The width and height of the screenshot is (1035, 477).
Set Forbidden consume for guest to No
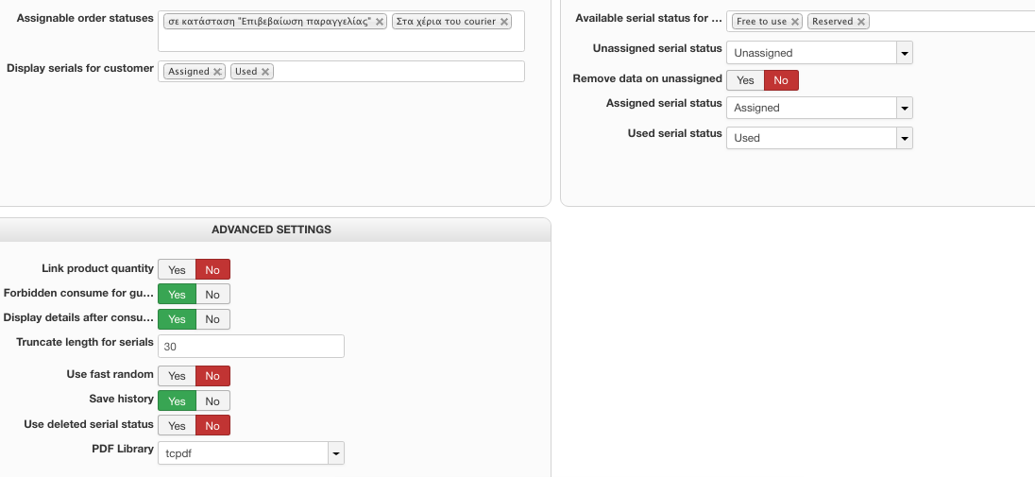[212, 295]
